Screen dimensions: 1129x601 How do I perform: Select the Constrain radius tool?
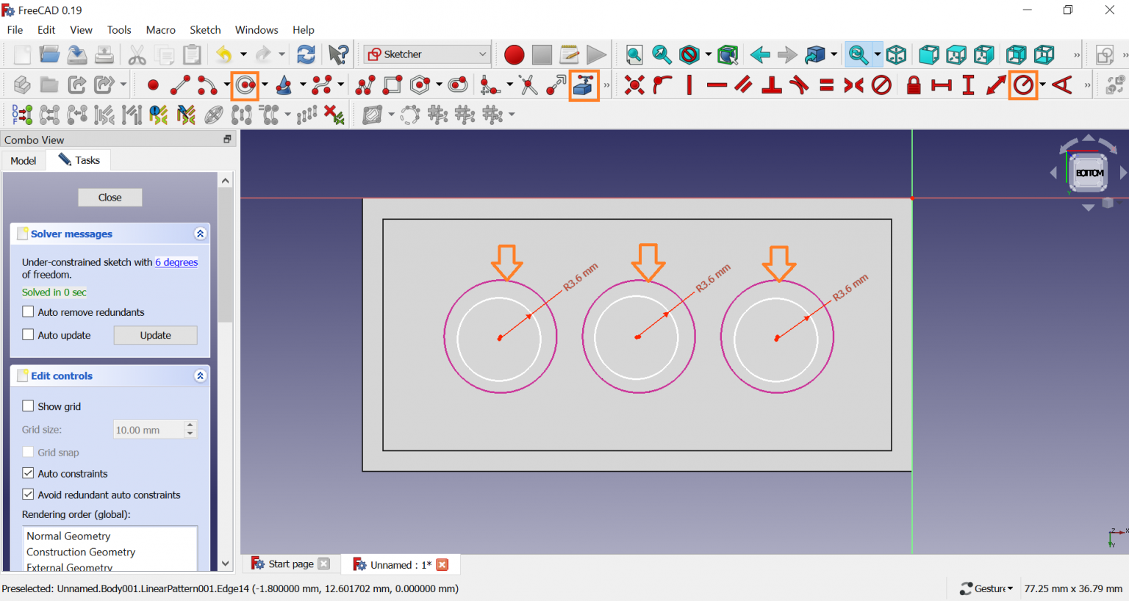click(1022, 85)
